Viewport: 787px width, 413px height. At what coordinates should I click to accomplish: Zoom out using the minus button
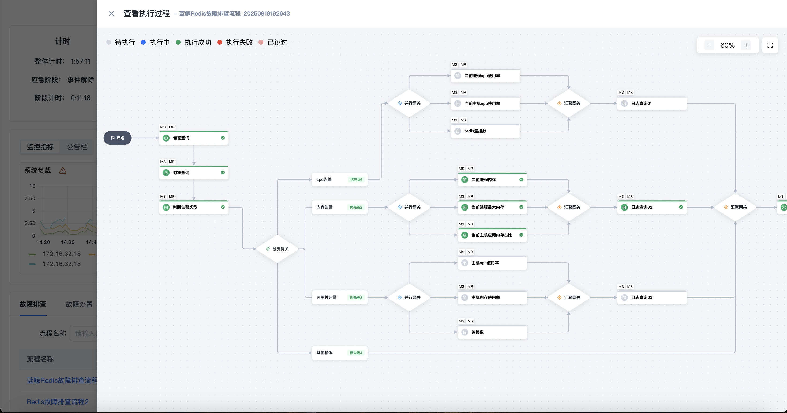709,45
